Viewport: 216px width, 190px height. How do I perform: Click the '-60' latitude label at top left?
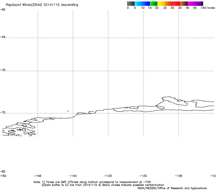[x=3, y=10]
